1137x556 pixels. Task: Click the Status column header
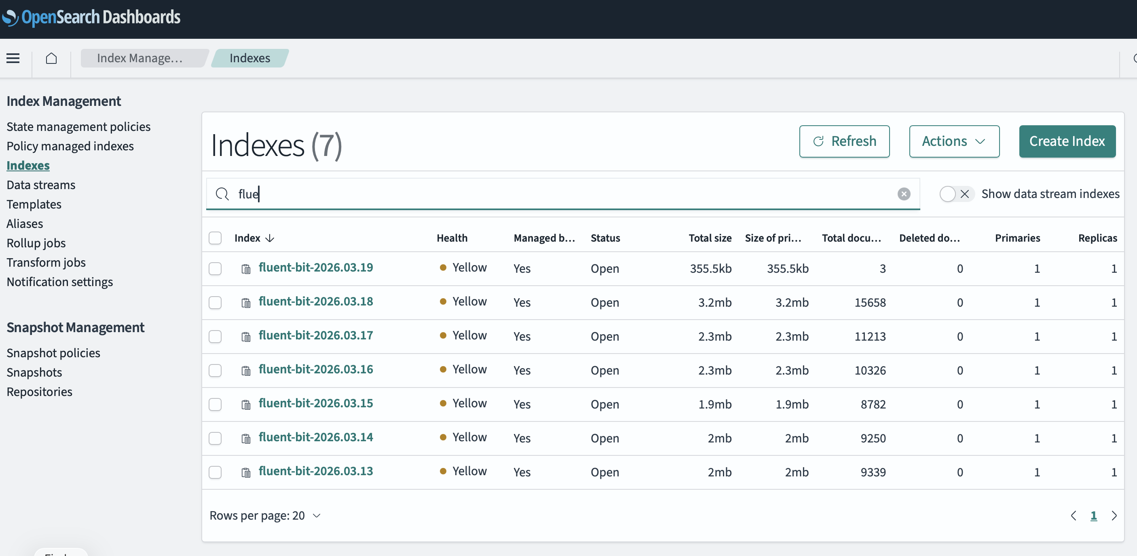(605, 238)
